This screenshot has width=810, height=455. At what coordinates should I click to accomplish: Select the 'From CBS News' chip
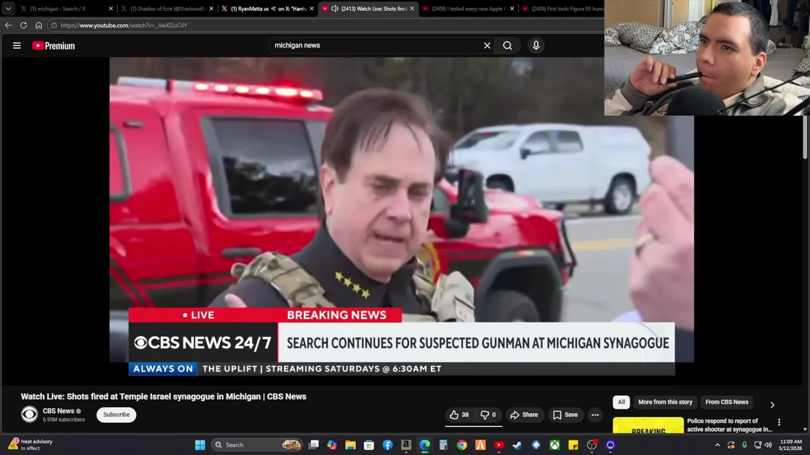[726, 402]
